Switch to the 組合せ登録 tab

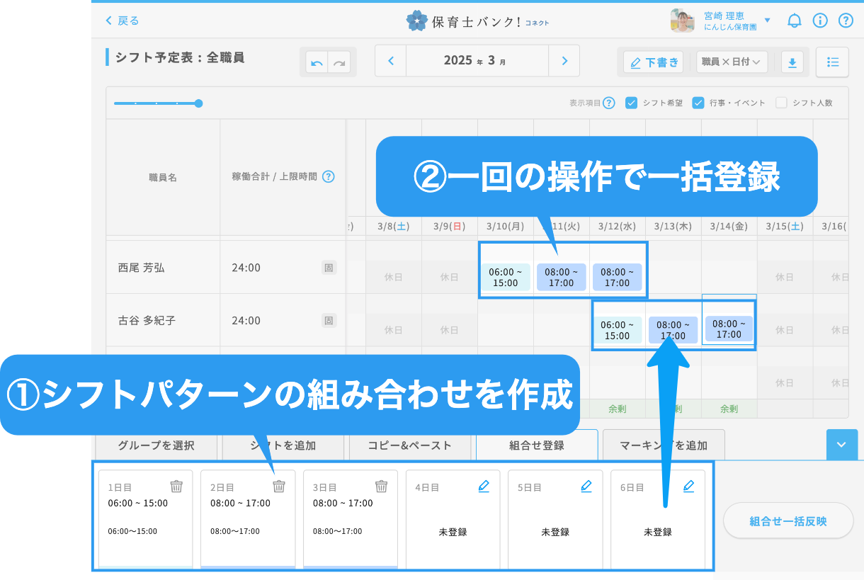[537, 445]
